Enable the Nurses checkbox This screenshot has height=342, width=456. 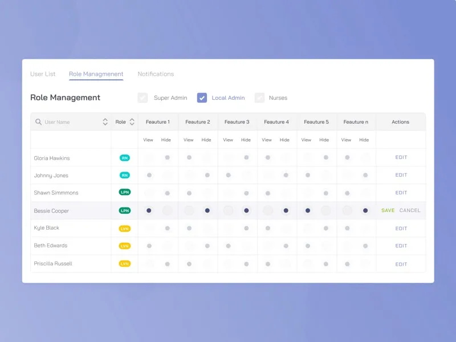(259, 97)
